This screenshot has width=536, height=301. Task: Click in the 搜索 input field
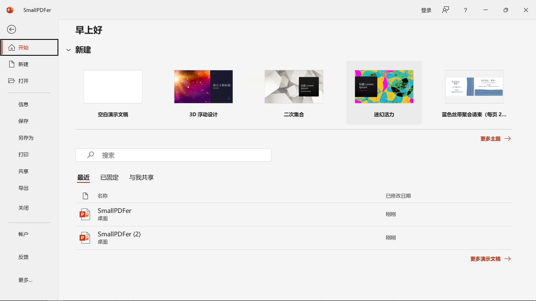[x=184, y=155]
